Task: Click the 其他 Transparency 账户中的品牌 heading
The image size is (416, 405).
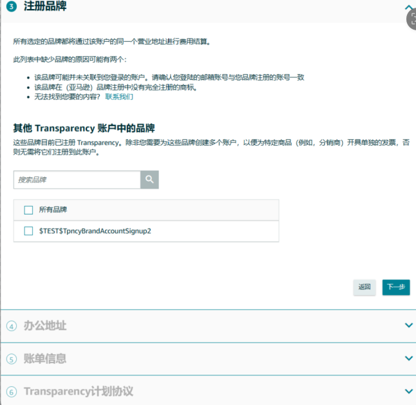Action: coord(84,128)
